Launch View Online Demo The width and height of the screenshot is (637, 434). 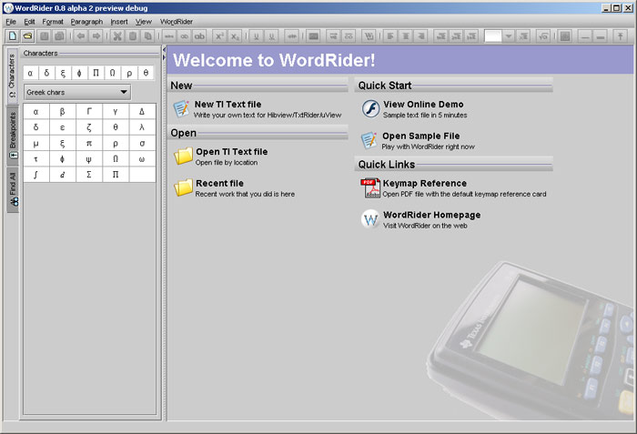pyautogui.click(x=423, y=105)
